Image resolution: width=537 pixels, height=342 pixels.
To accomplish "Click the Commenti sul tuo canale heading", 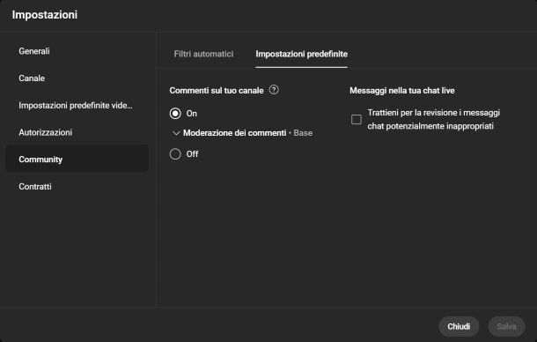I will (x=217, y=91).
